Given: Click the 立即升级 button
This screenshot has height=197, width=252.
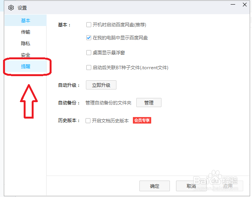Looking at the screenshot, I should point(101,85).
